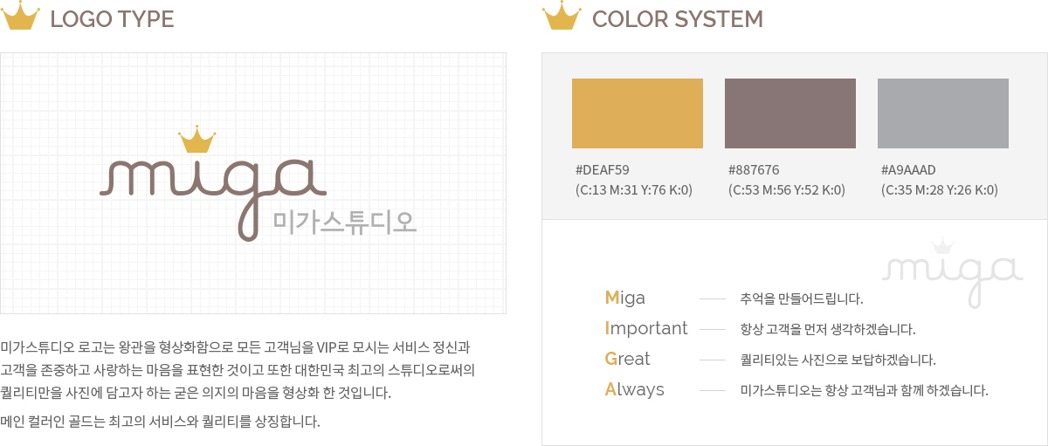
Task: Click the LOGO TYPE heading
Action: [113, 19]
